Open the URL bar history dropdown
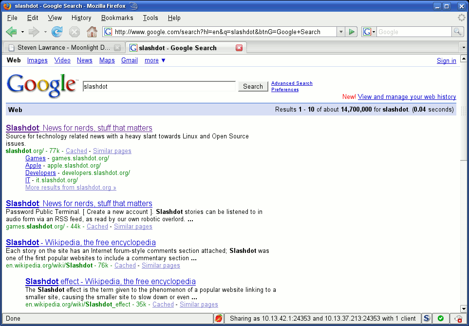 [340, 32]
